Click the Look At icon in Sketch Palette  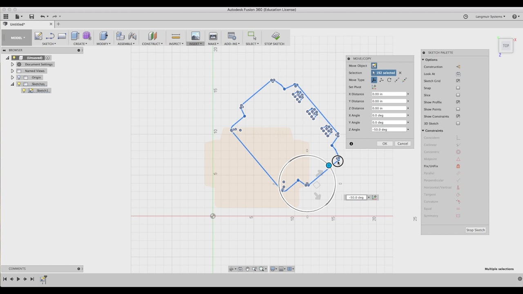[x=458, y=73]
